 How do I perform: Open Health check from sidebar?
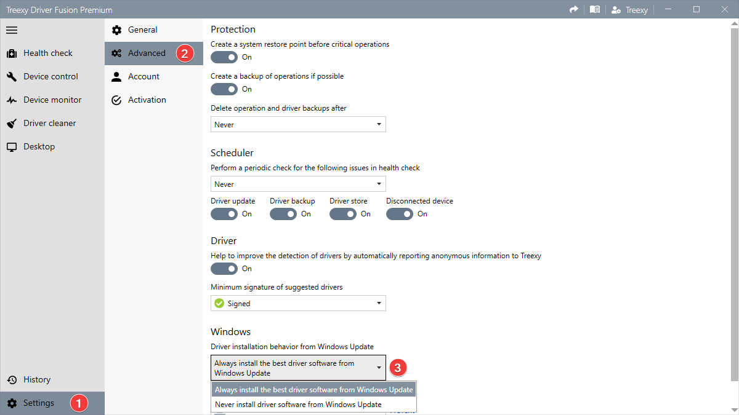(47, 53)
